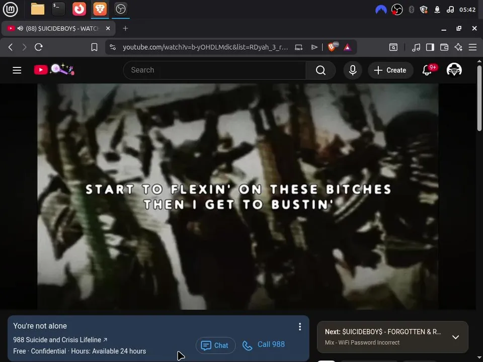Click the video player to pause
483x362 pixels.
coord(238,197)
